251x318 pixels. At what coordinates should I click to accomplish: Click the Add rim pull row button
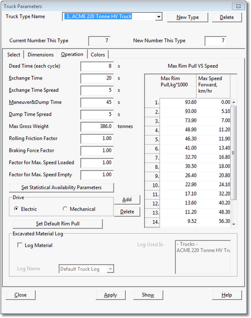click(x=127, y=200)
